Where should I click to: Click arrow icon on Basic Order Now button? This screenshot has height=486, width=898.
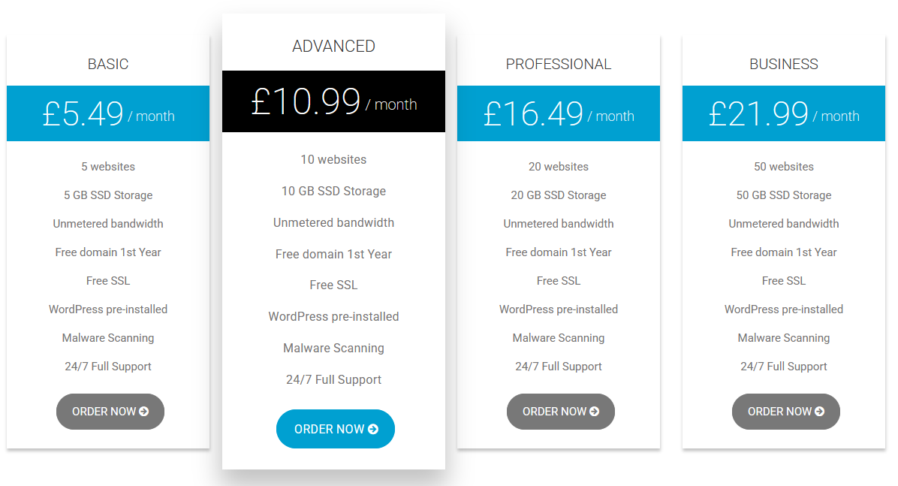click(144, 412)
